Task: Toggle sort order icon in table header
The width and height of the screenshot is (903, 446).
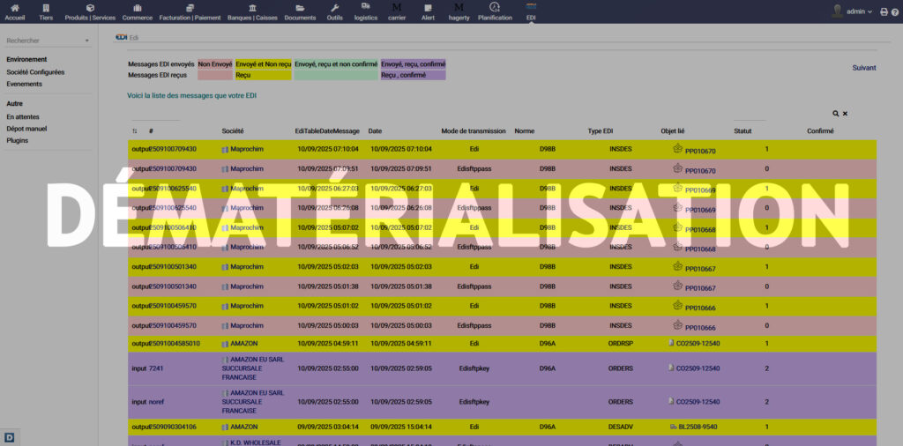Action: (135, 131)
